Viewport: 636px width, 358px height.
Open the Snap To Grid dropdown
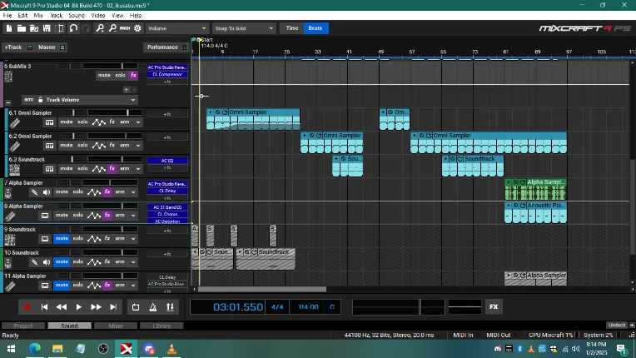pos(244,28)
